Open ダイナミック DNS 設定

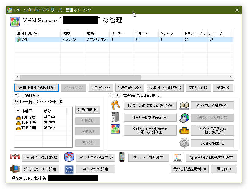click(x=40, y=169)
